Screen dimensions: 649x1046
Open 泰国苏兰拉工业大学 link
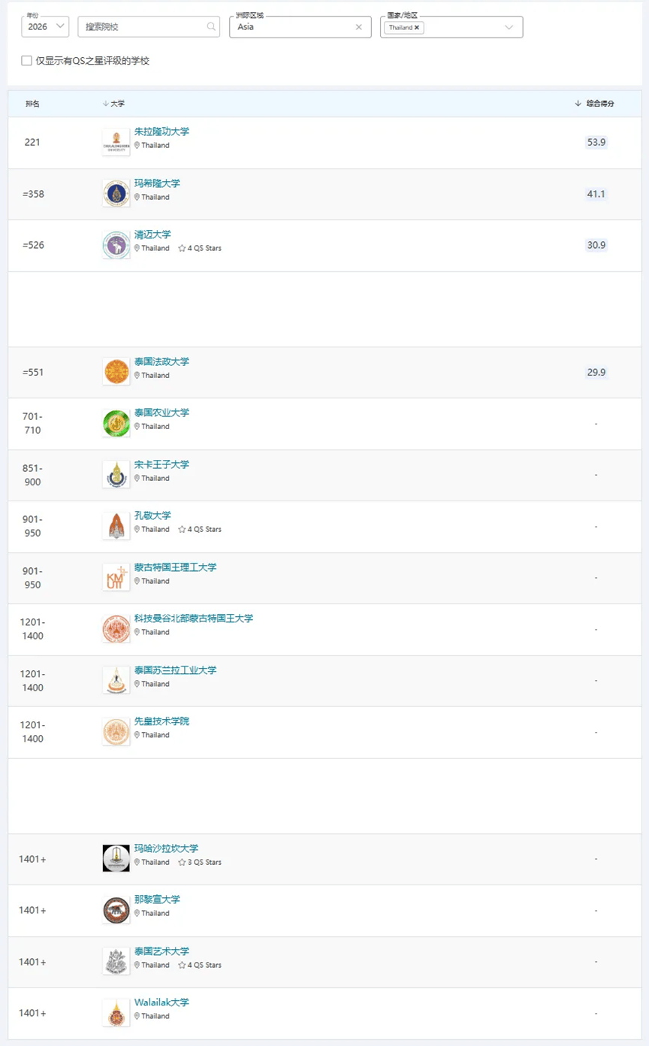175,670
